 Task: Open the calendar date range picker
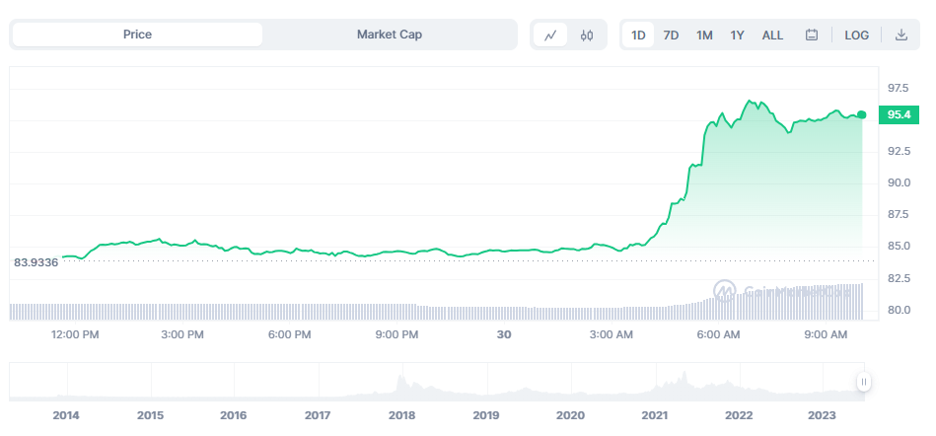click(x=812, y=35)
